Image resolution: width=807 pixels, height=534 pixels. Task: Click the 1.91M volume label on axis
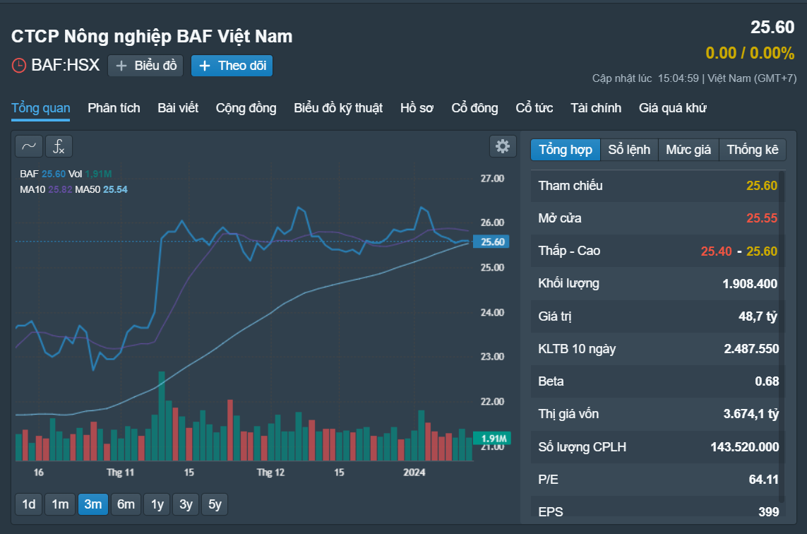tap(492, 438)
